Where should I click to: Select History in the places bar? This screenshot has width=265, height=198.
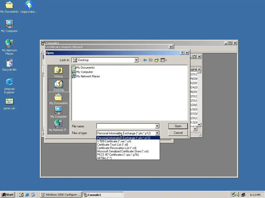(x=58, y=72)
